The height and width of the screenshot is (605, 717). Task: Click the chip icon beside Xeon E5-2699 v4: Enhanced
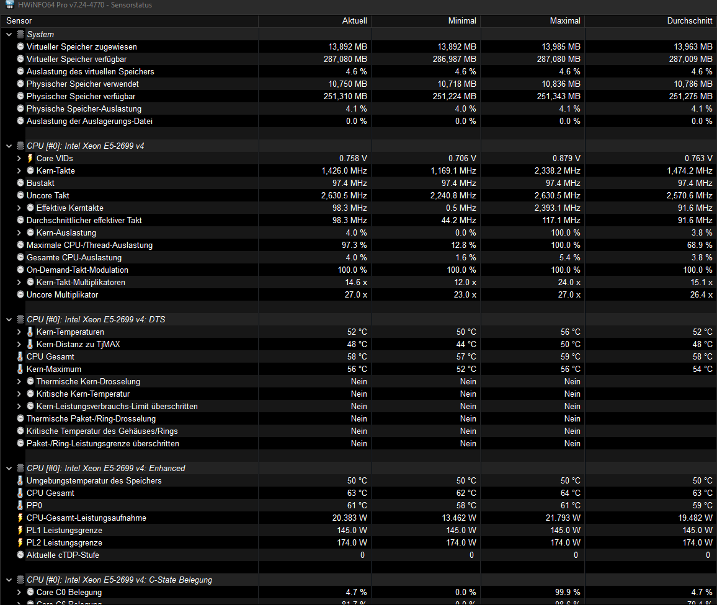pos(20,469)
